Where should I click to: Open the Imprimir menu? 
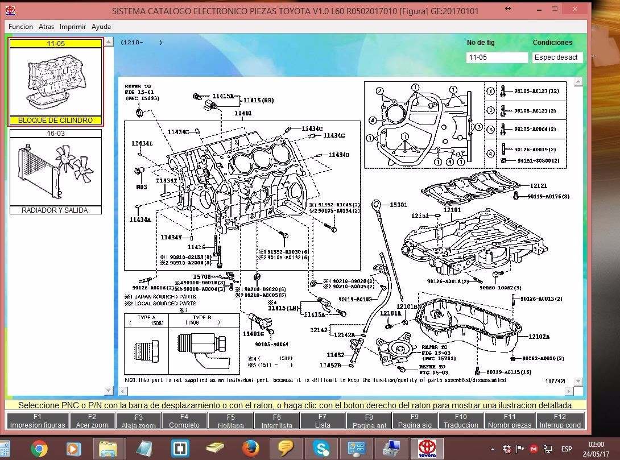[x=73, y=27]
